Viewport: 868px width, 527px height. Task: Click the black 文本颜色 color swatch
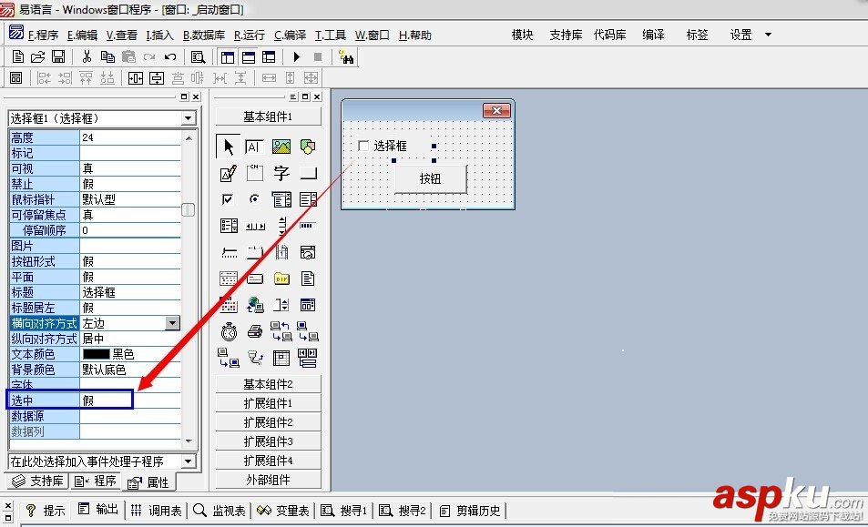click(96, 354)
